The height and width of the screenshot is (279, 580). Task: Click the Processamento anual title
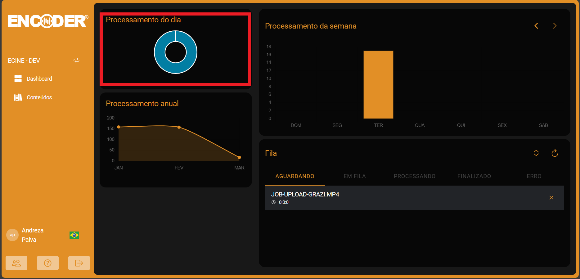[142, 103]
